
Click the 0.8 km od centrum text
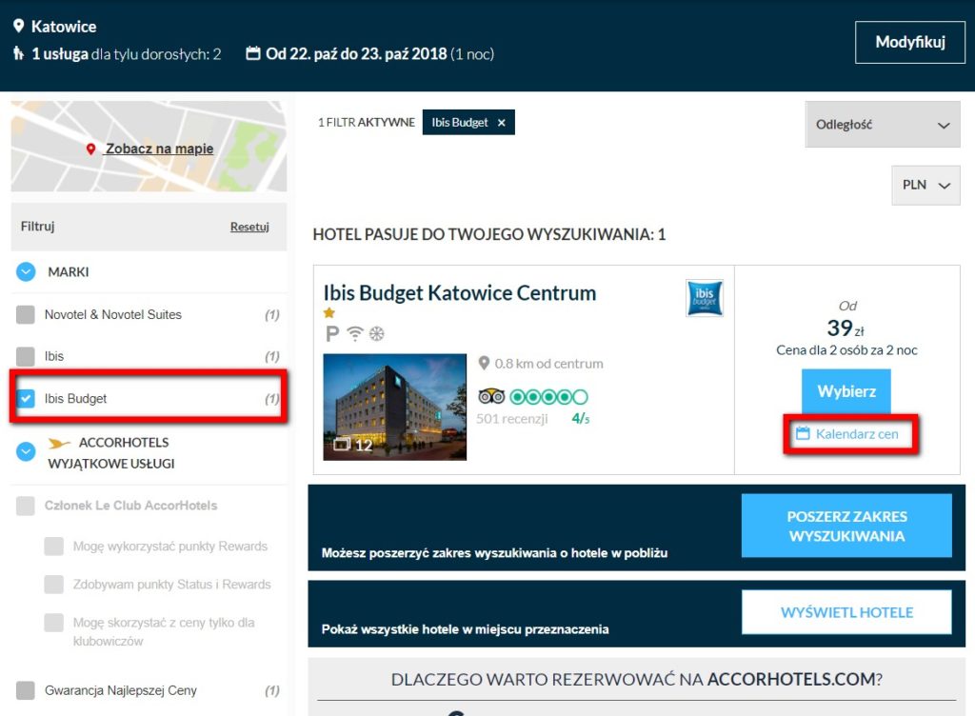click(548, 364)
